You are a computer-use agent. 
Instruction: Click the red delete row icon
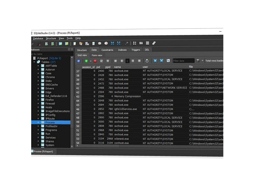pyautogui.click(x=95, y=61)
